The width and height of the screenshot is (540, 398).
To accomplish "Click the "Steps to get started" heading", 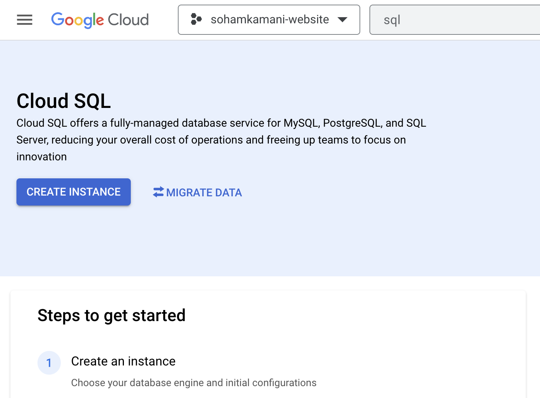I will [111, 316].
